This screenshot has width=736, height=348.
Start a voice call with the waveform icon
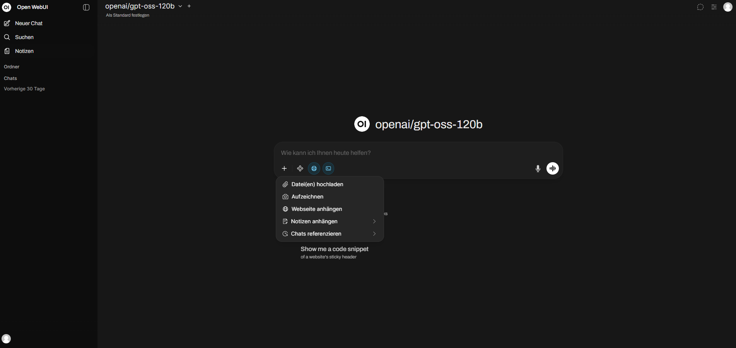[552, 168]
